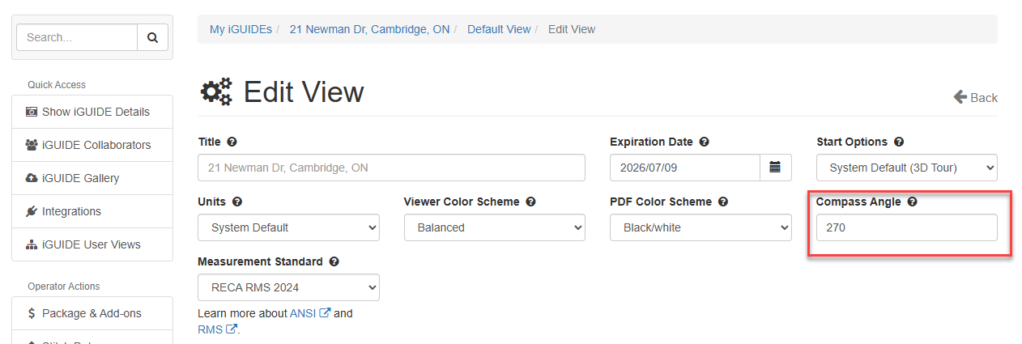The image size is (1022, 344).
Task: Expand the Viewer Color Scheme dropdown
Action: click(494, 227)
